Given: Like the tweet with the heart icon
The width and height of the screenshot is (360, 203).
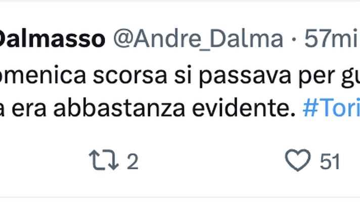Looking at the screenshot, I should click(298, 160).
